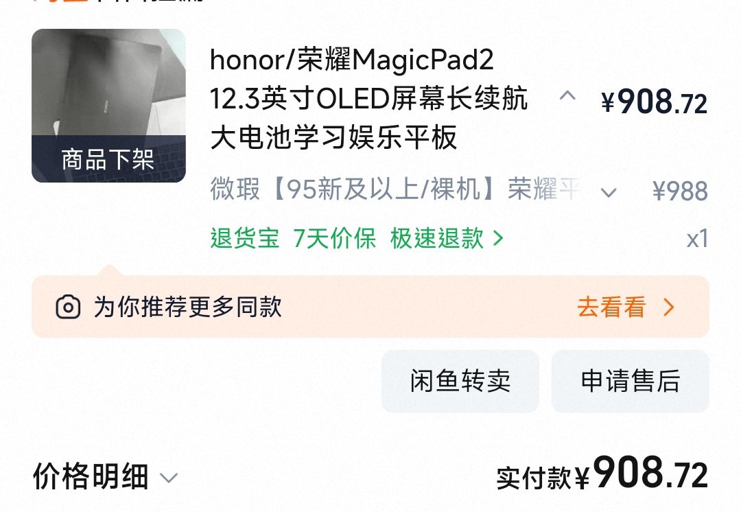Tap the green arrow after 极速退款
The width and height of the screenshot is (741, 512).
click(x=497, y=237)
